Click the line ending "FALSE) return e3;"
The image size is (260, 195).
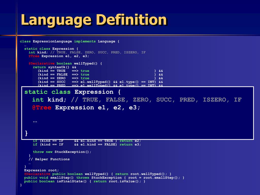click(x=87, y=144)
